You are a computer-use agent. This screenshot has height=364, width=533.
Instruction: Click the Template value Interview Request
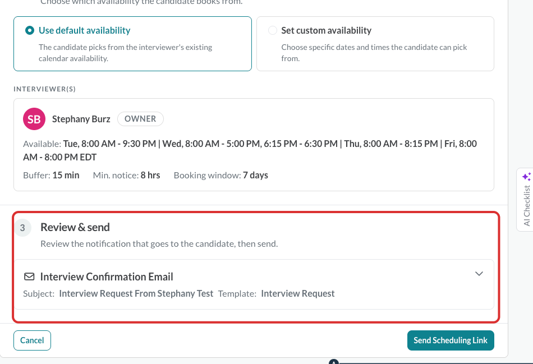coord(298,293)
